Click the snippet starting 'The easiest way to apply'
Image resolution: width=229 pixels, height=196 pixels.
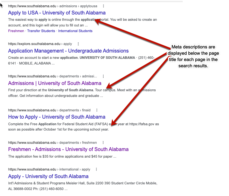[83, 22]
